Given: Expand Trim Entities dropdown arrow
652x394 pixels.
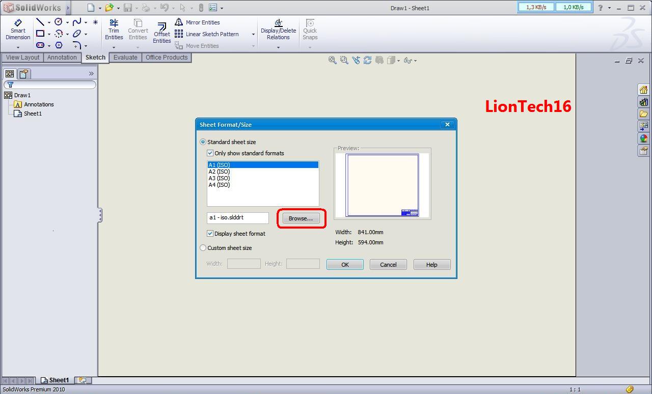Looking at the screenshot, I should click(114, 47).
